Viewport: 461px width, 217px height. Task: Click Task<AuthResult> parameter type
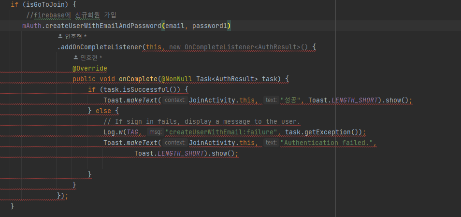click(x=227, y=79)
